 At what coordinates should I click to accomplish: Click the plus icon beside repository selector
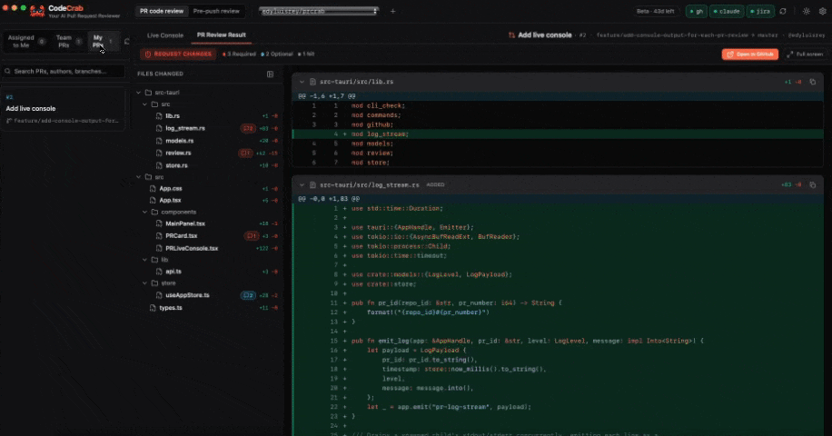pos(392,11)
